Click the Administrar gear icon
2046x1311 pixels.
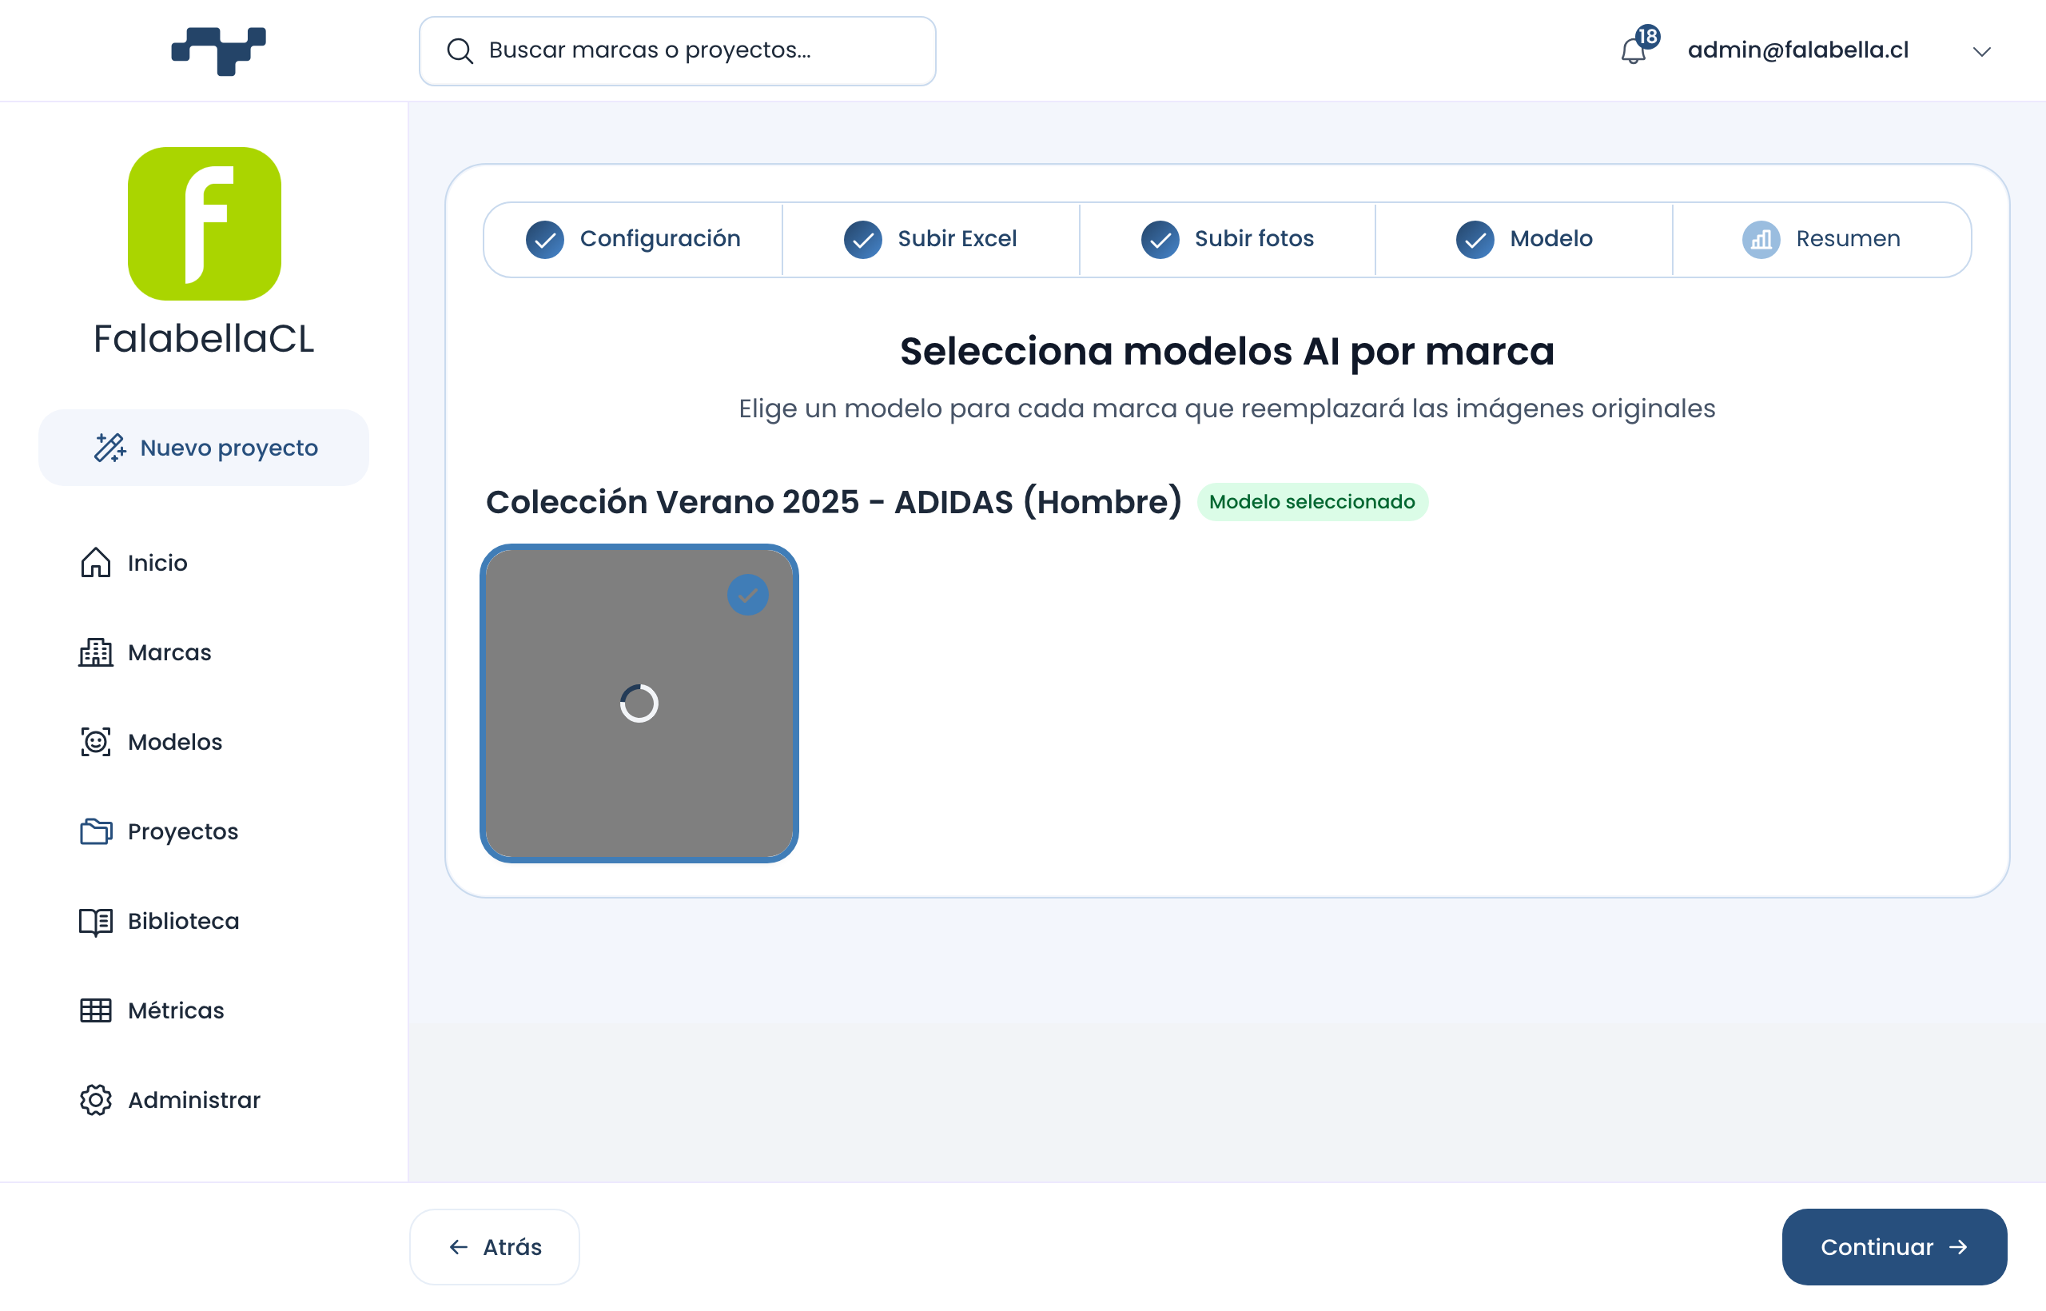[x=95, y=1100]
